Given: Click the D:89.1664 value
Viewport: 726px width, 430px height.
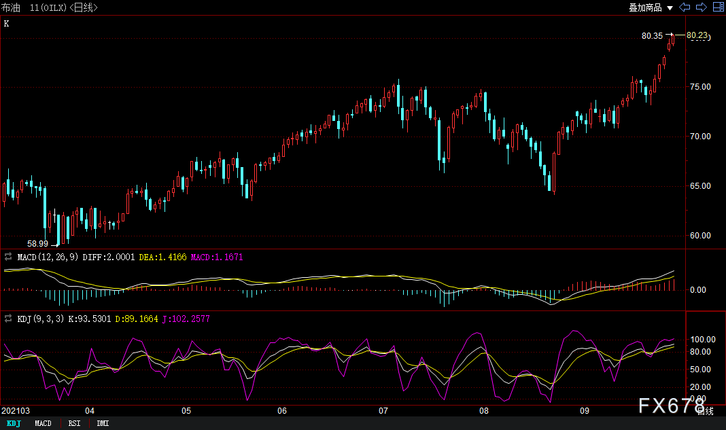Looking at the screenshot, I should click(x=137, y=319).
